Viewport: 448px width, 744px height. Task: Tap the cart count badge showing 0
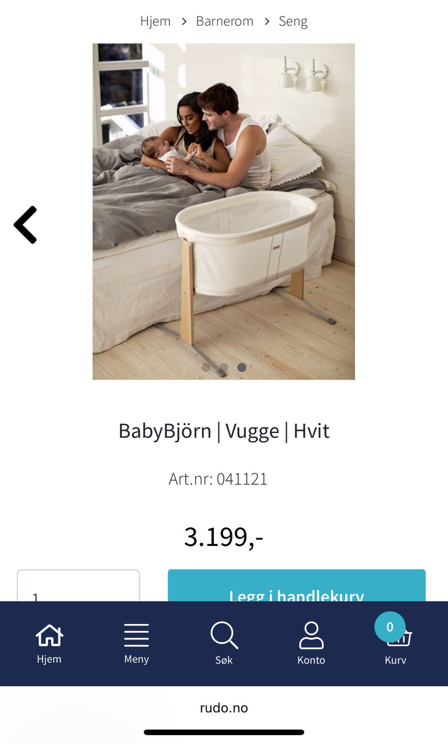pyautogui.click(x=390, y=627)
